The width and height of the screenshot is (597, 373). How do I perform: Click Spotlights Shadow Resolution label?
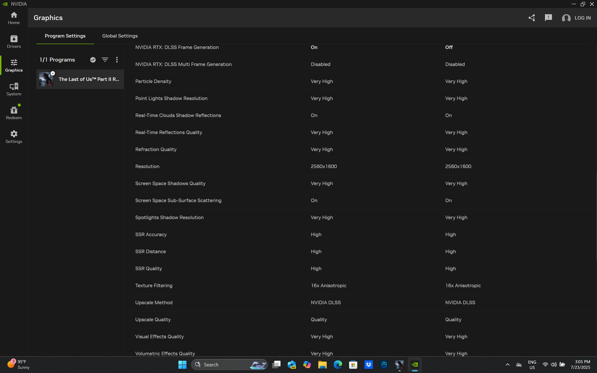tap(169, 217)
